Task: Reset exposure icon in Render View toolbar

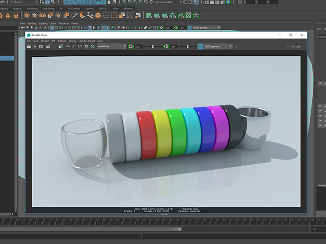Action: pos(130,46)
